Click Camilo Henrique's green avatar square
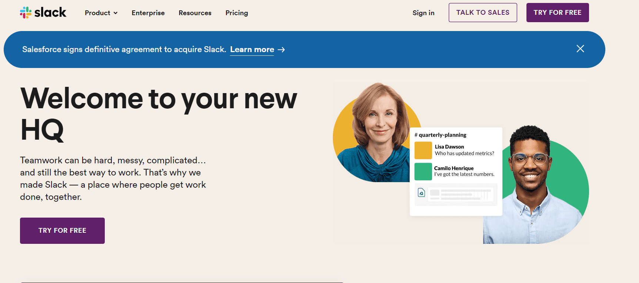This screenshot has width=639, height=283. 423,171
